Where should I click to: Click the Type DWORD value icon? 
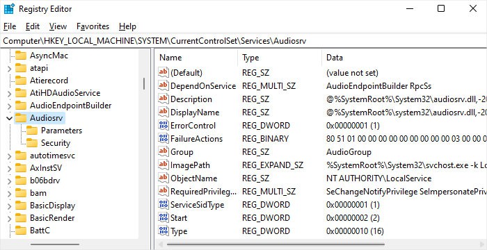coord(163,231)
